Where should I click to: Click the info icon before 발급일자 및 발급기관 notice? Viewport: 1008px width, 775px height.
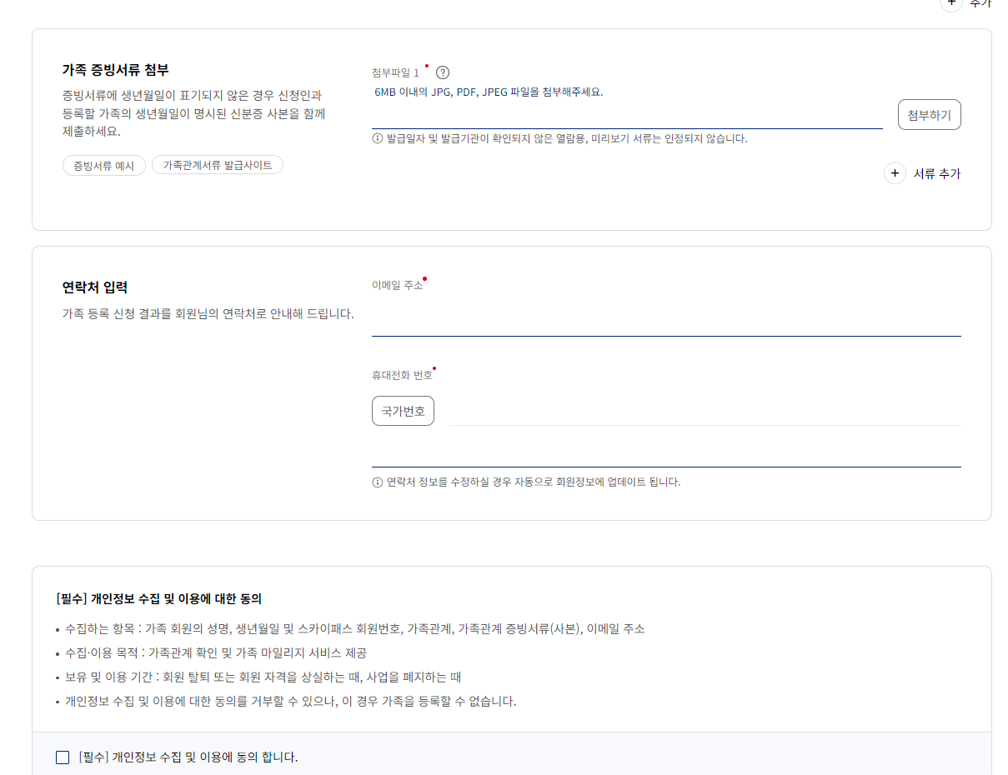[x=377, y=138]
